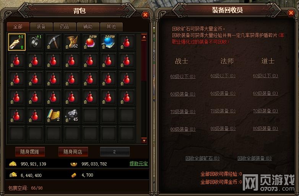Select the ring item with +1

[35, 42]
